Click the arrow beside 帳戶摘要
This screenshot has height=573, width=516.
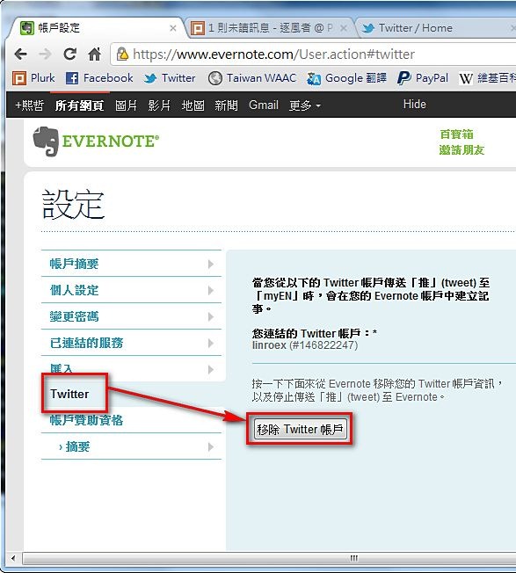210,264
